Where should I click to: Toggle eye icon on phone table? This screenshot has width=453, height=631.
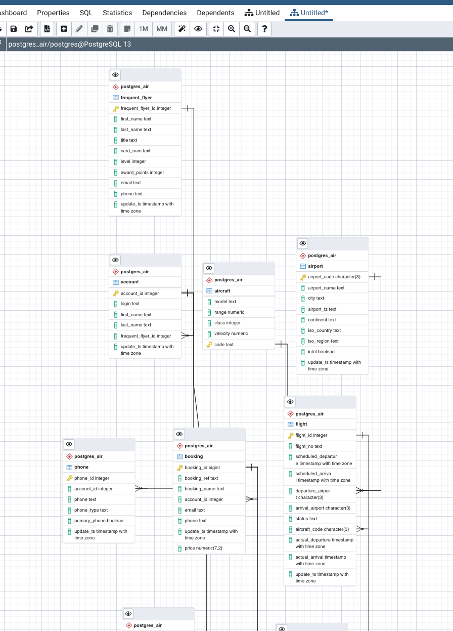69,444
